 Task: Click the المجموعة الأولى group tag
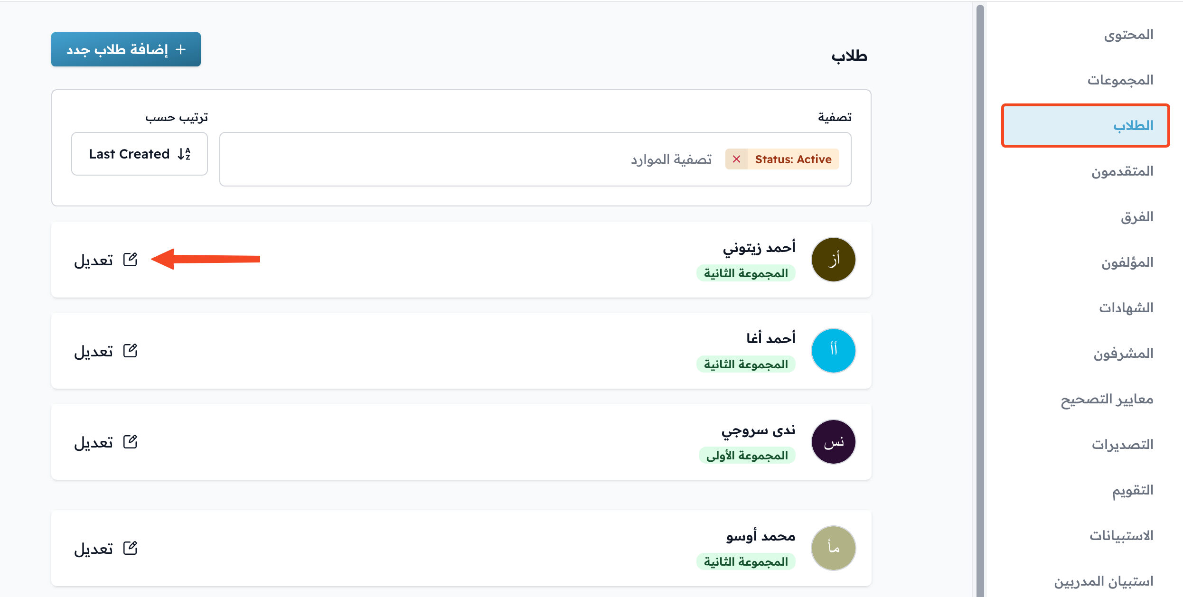click(x=747, y=456)
